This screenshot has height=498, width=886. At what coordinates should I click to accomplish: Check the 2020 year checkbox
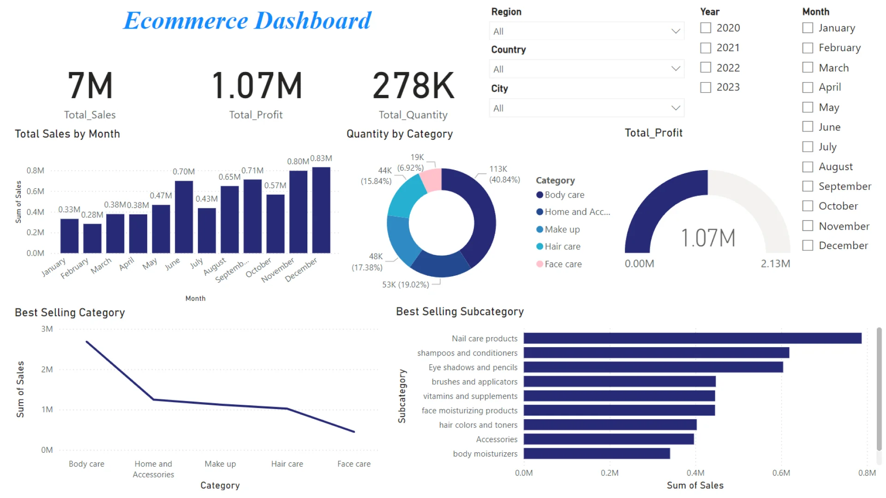[x=706, y=28]
